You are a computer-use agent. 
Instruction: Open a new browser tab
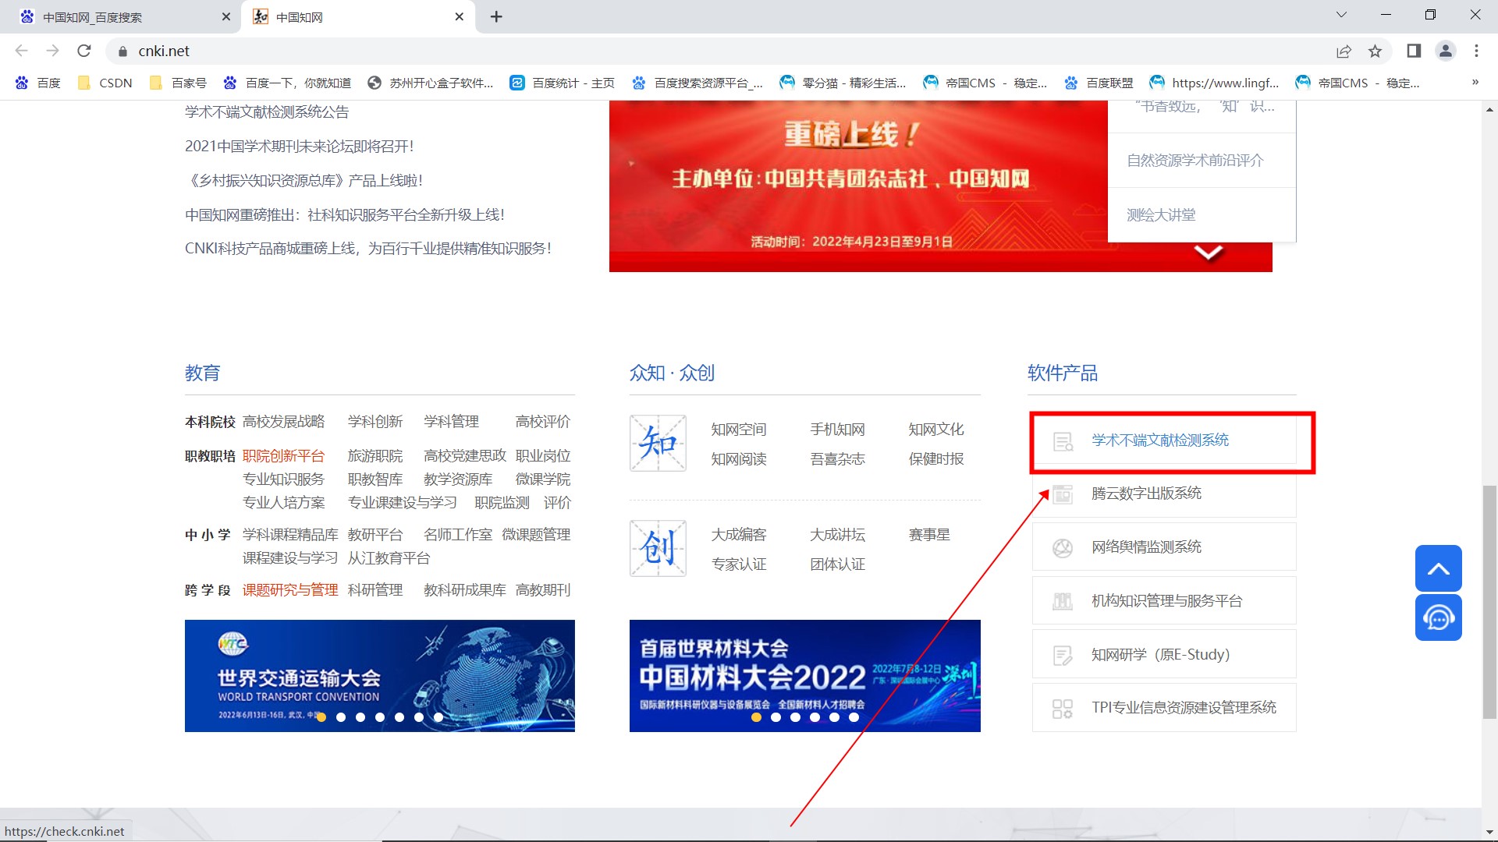[x=496, y=17]
